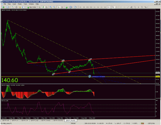
Task: Open the Charts menu
Action: tap(20, 4)
